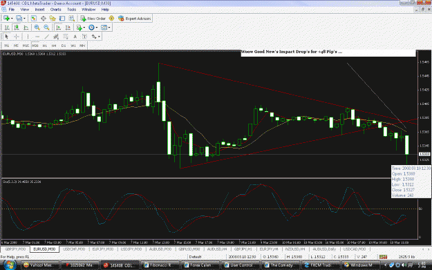
Task: Select the Text Label tool
Action: [84, 37]
